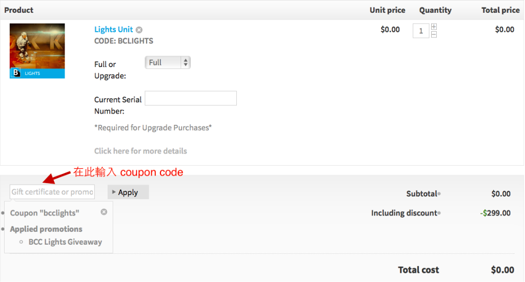Click the quantity number input box
Screen dimensions: 525x282
pyautogui.click(x=421, y=31)
